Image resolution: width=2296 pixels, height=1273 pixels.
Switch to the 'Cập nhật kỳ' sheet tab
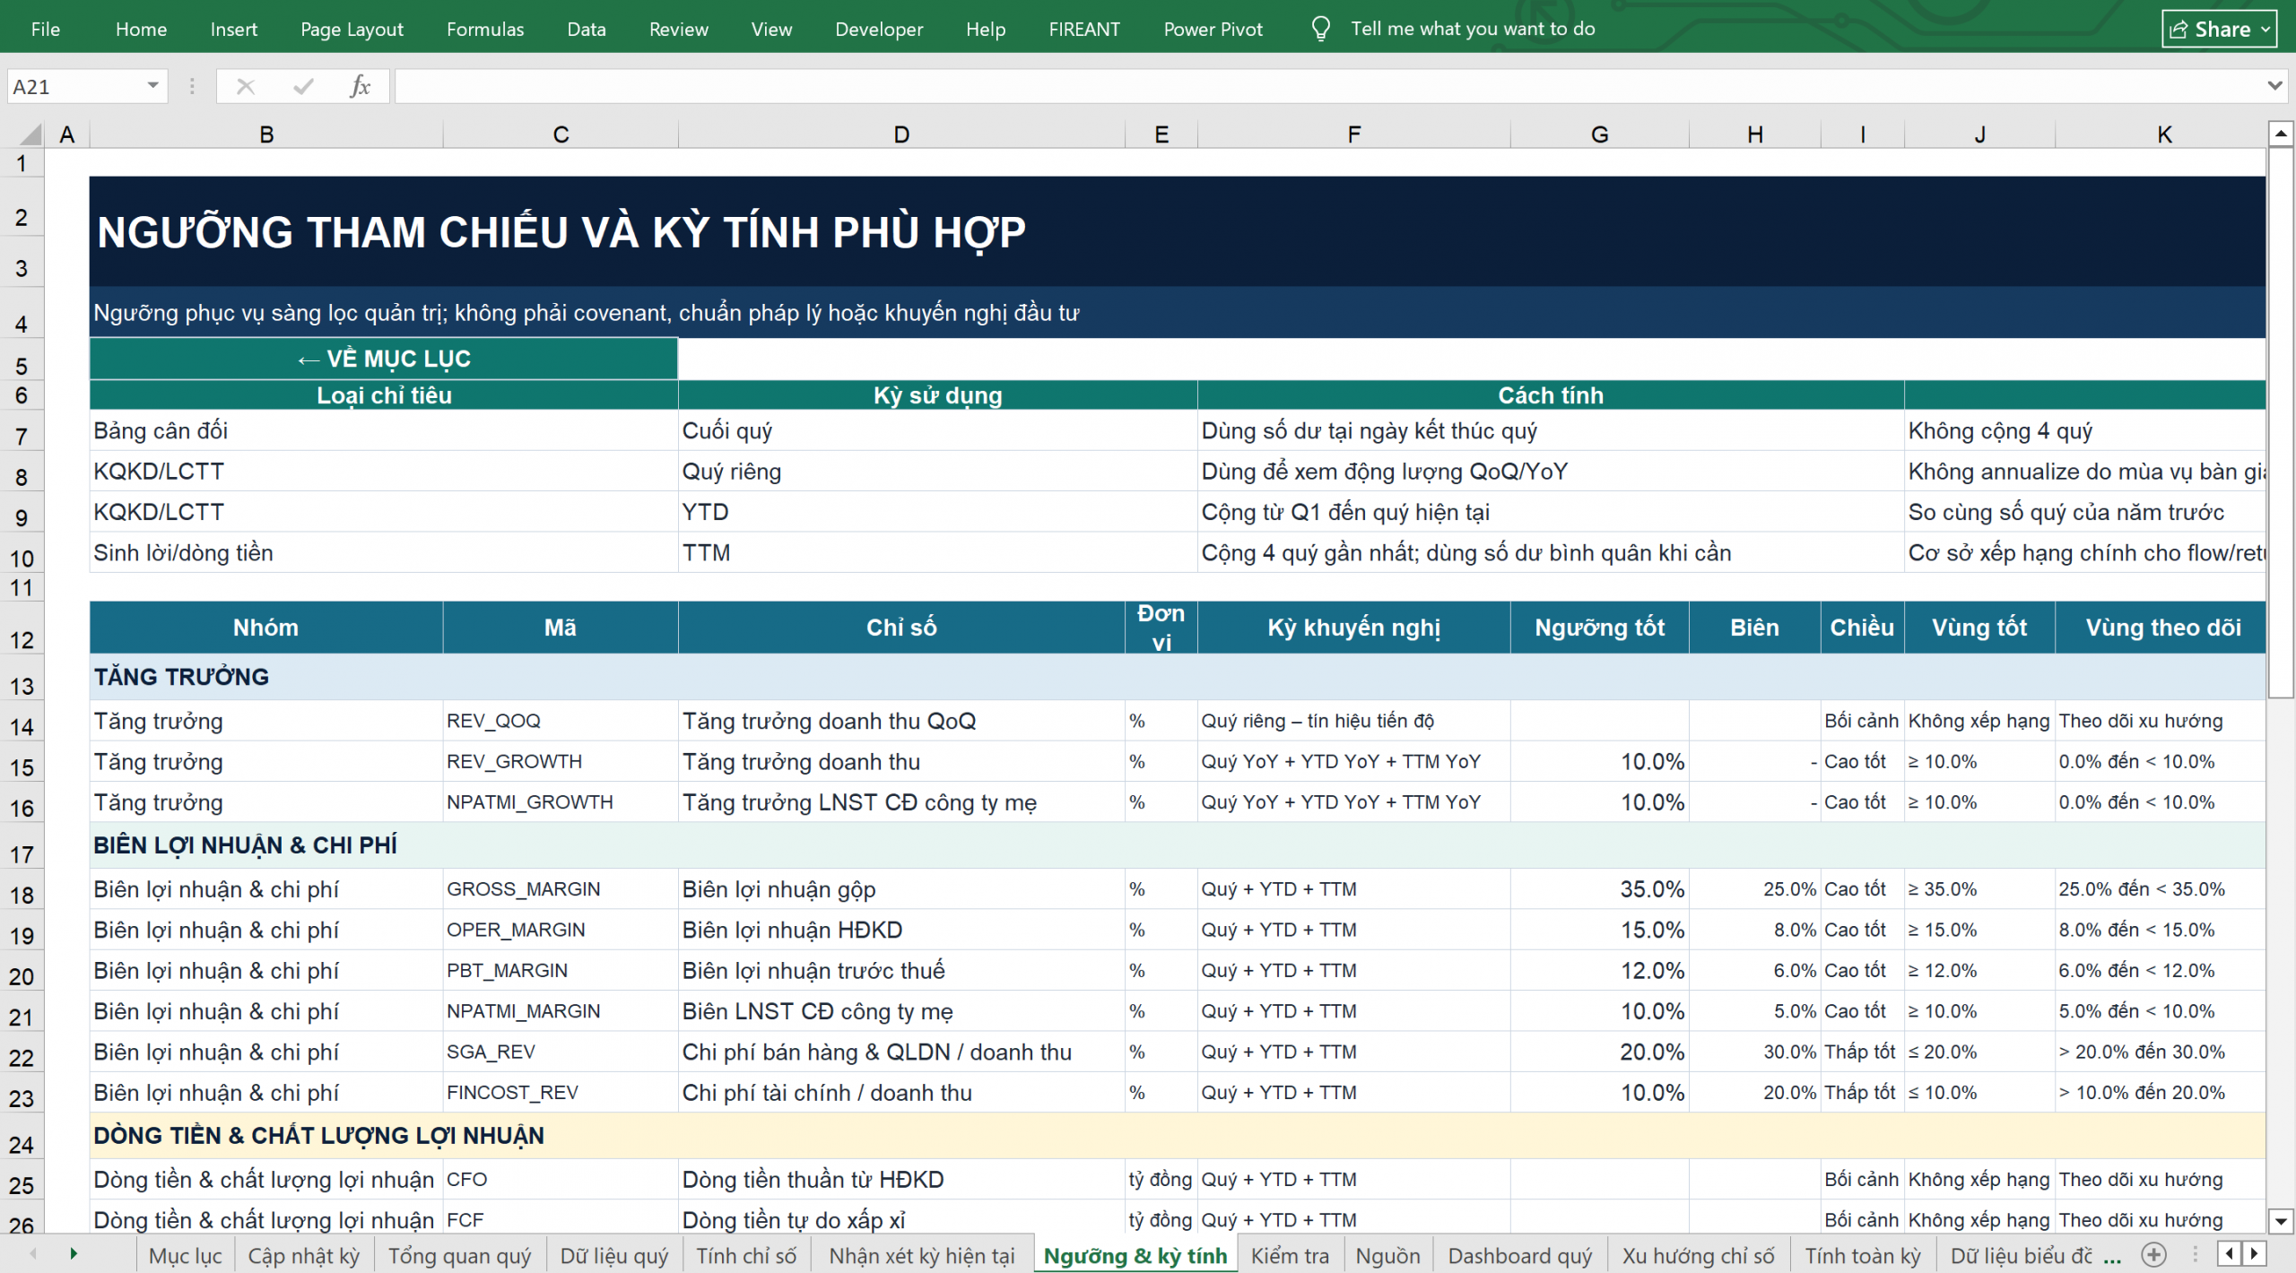303,1255
